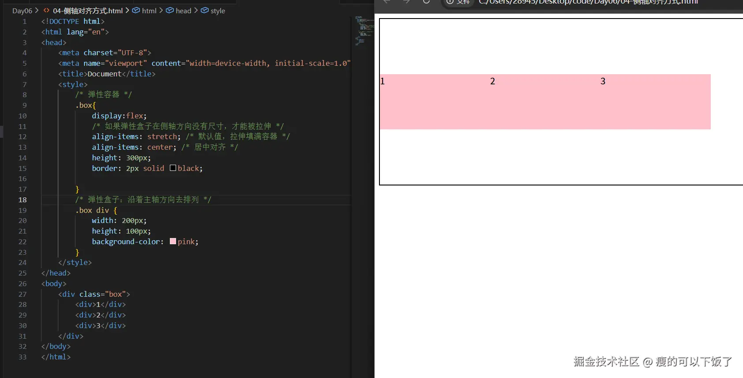Click the '/* 居中对齐 */' comment

click(x=210, y=147)
